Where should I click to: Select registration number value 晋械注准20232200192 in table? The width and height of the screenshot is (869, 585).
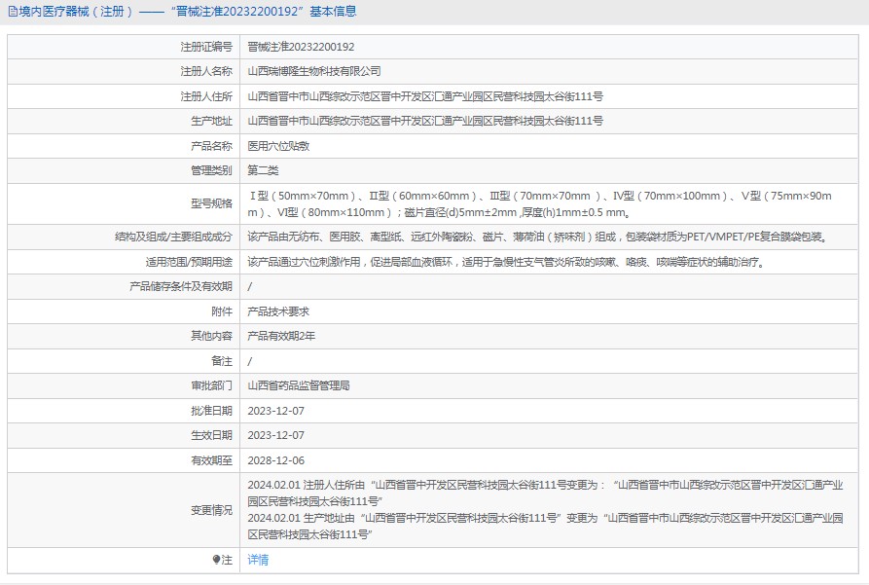click(301, 47)
